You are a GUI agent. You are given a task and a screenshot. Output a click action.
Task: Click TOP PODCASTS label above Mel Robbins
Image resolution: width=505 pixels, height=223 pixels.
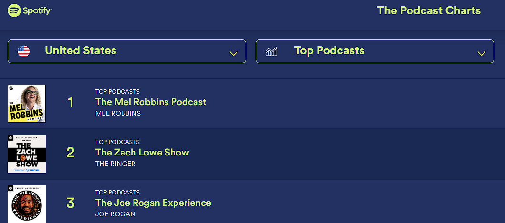pyautogui.click(x=118, y=92)
